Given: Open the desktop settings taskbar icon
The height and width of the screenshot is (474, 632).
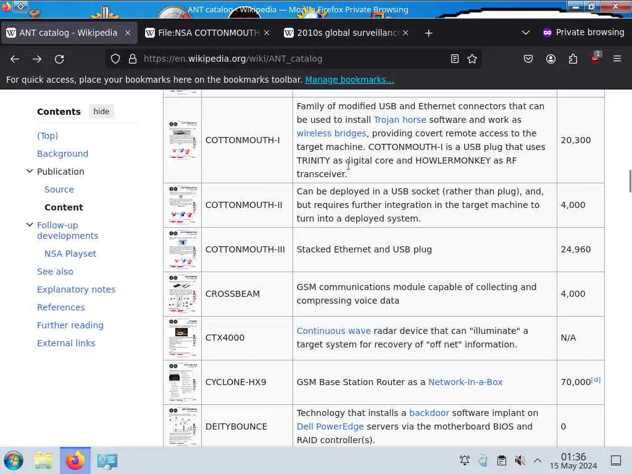Looking at the screenshot, I should 107,460.
